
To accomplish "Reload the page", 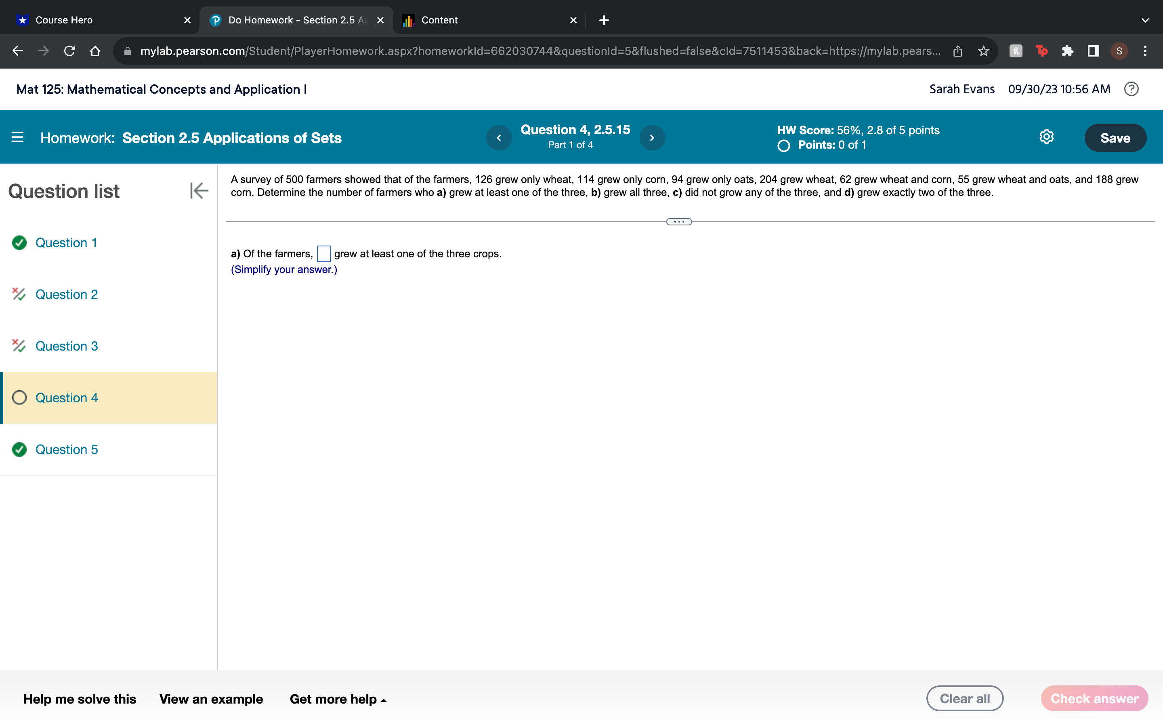I will (70, 51).
